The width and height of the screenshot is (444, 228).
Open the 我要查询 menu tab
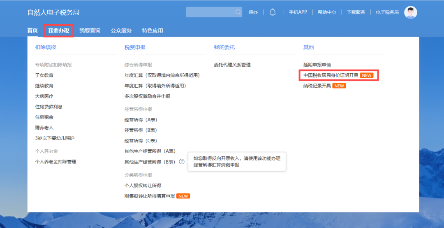90,30
